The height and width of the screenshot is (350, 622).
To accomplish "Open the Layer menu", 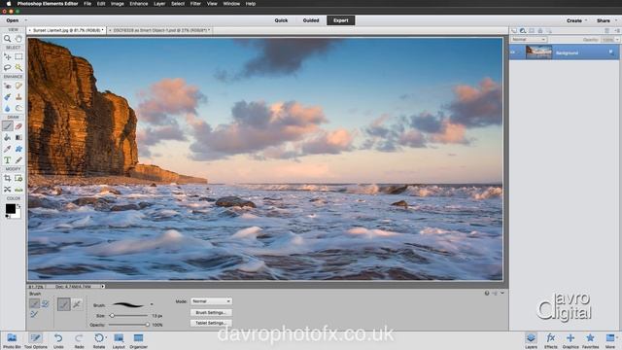I will click(x=159, y=4).
